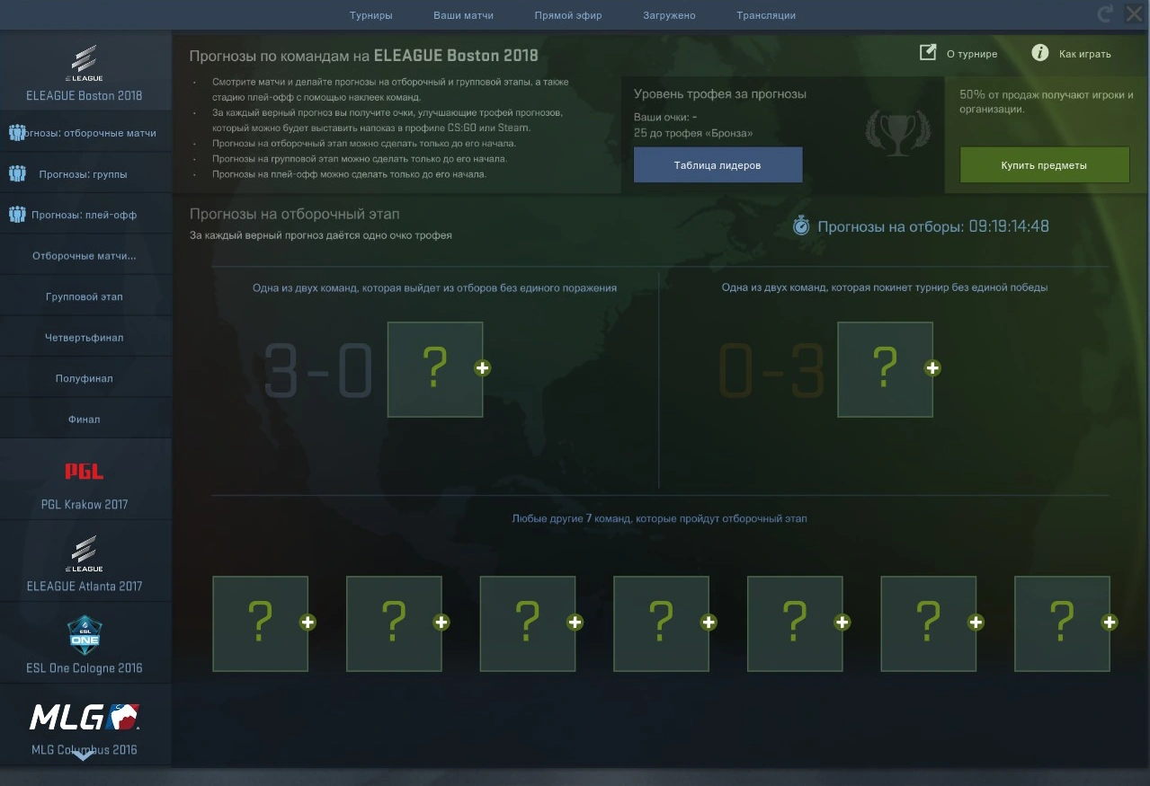Open О турнире link

coord(972,54)
